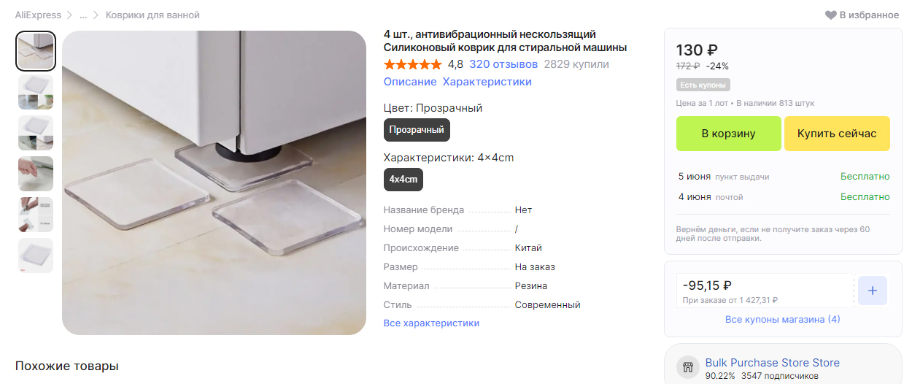Click the Купить сейчас button
This screenshot has height=384, width=904.
point(837,134)
